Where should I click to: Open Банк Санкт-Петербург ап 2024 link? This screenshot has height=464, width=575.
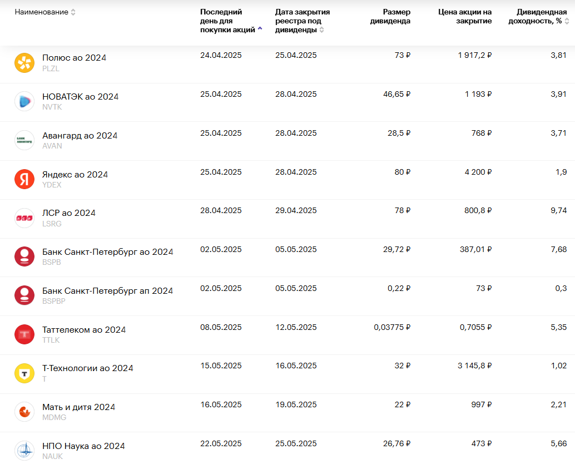coord(108,291)
